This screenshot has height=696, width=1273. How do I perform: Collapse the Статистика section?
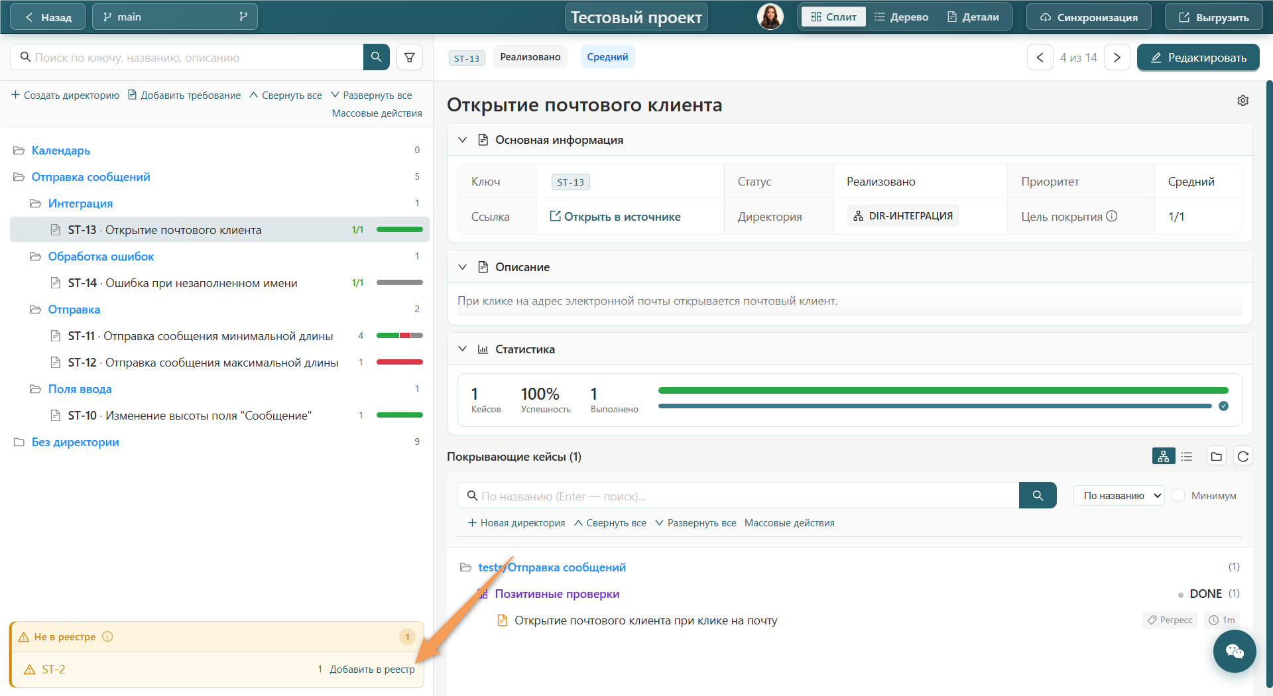(x=463, y=349)
